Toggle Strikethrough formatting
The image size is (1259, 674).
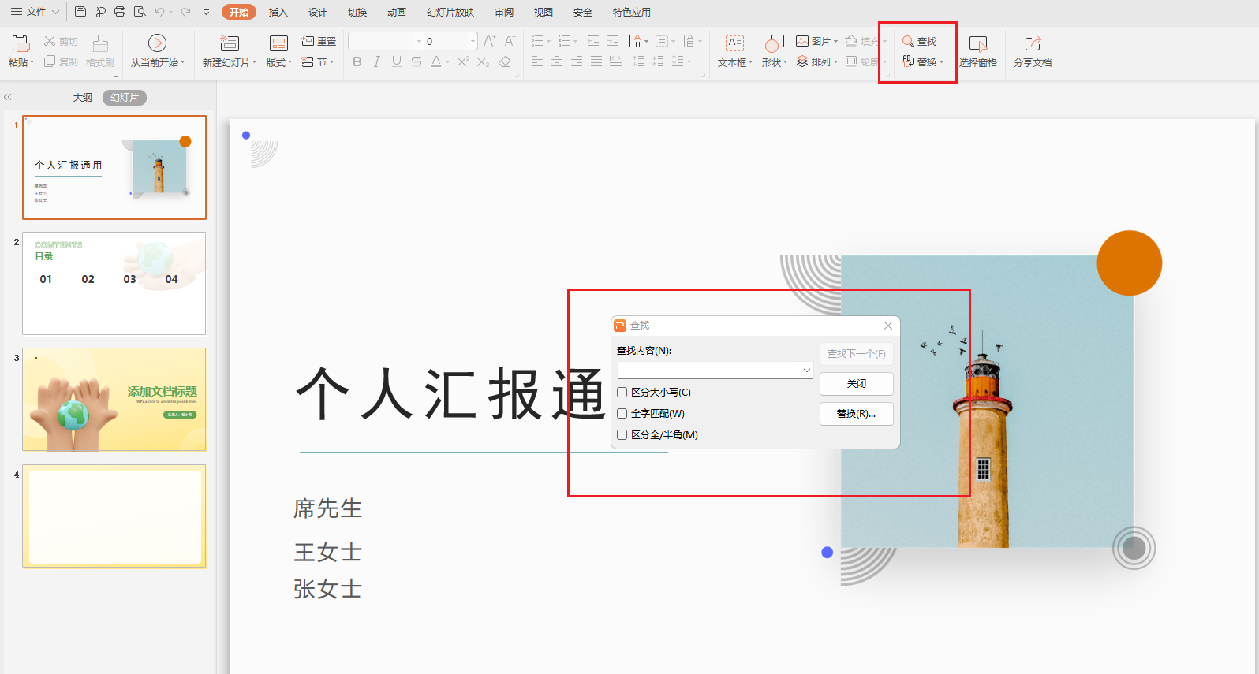click(417, 61)
